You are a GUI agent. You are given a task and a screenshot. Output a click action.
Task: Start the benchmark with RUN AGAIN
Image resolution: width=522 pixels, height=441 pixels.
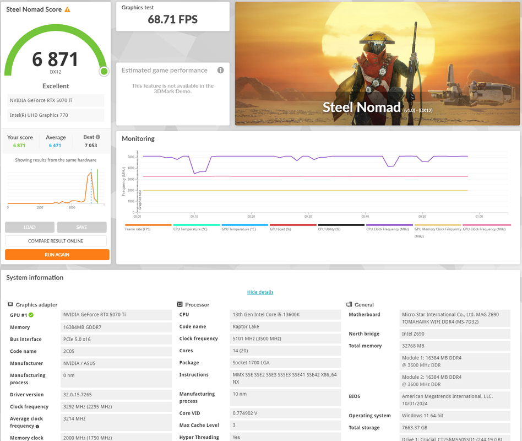click(57, 255)
